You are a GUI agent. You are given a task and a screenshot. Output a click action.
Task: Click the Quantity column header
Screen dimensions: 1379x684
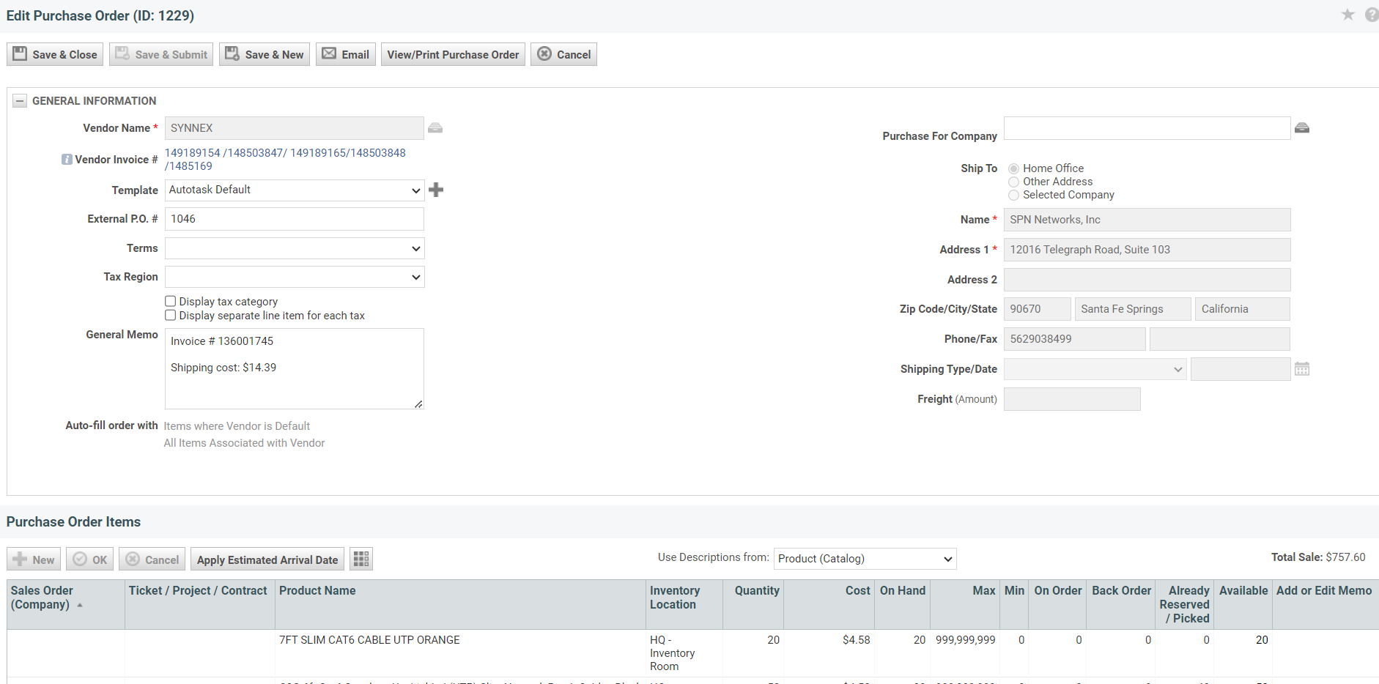(x=753, y=604)
